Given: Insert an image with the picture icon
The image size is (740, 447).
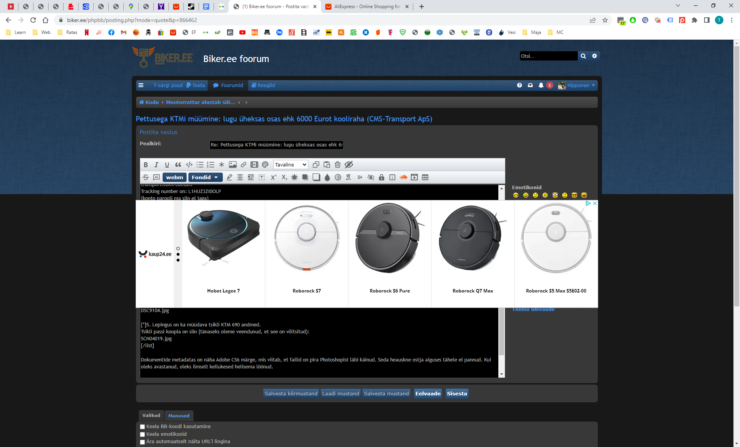Looking at the screenshot, I should [233, 165].
